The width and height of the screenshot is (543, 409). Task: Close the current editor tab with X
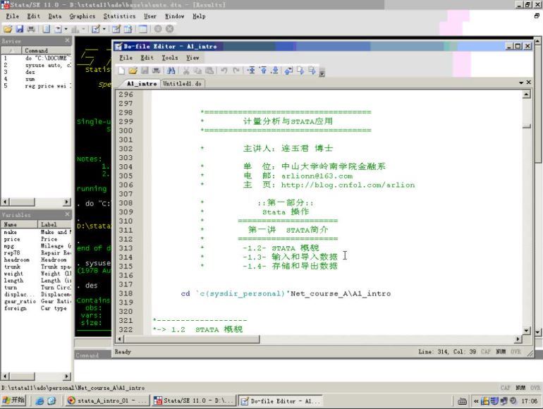pos(528,83)
